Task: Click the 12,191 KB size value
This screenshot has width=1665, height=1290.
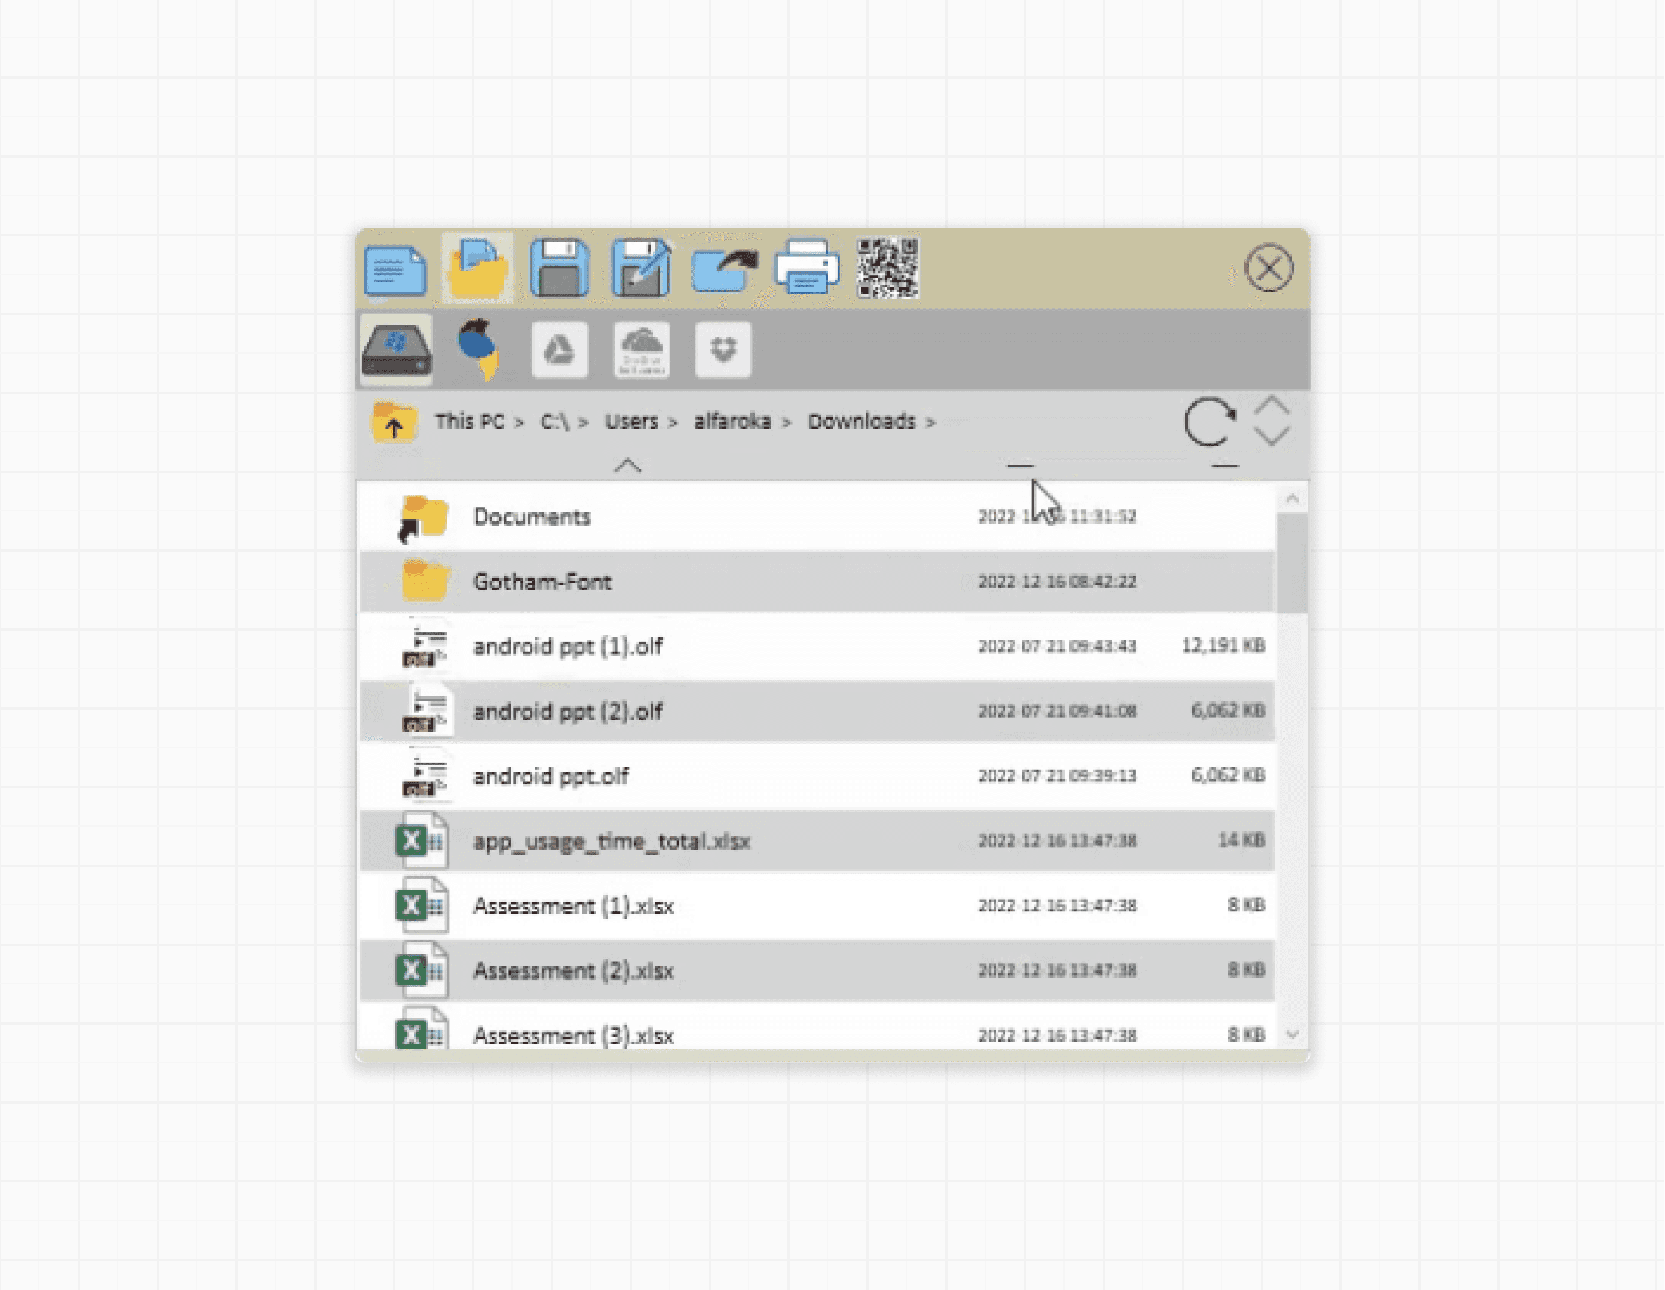Action: click(x=1224, y=646)
